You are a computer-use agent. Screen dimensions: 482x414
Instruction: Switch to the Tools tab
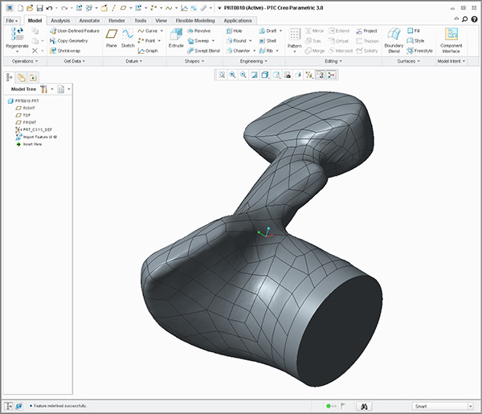click(140, 21)
